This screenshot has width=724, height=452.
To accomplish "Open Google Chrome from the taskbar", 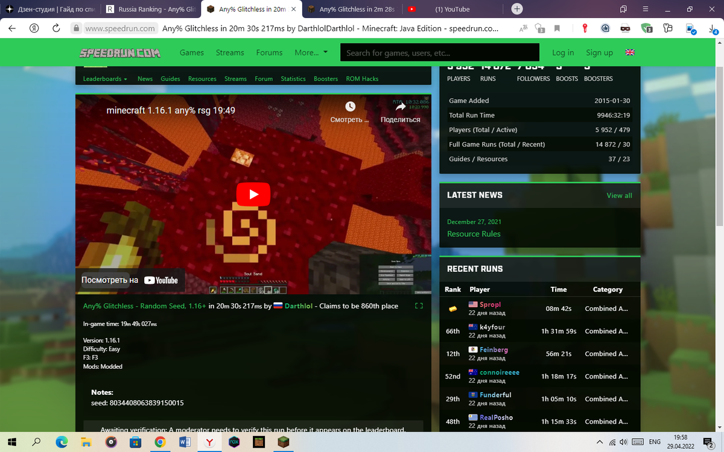I will coord(160,442).
